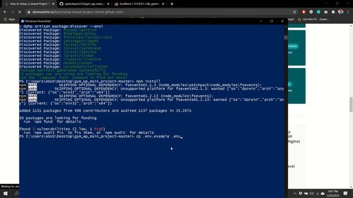
Task: Bookmark this page with the star icon
Action: 295,12
